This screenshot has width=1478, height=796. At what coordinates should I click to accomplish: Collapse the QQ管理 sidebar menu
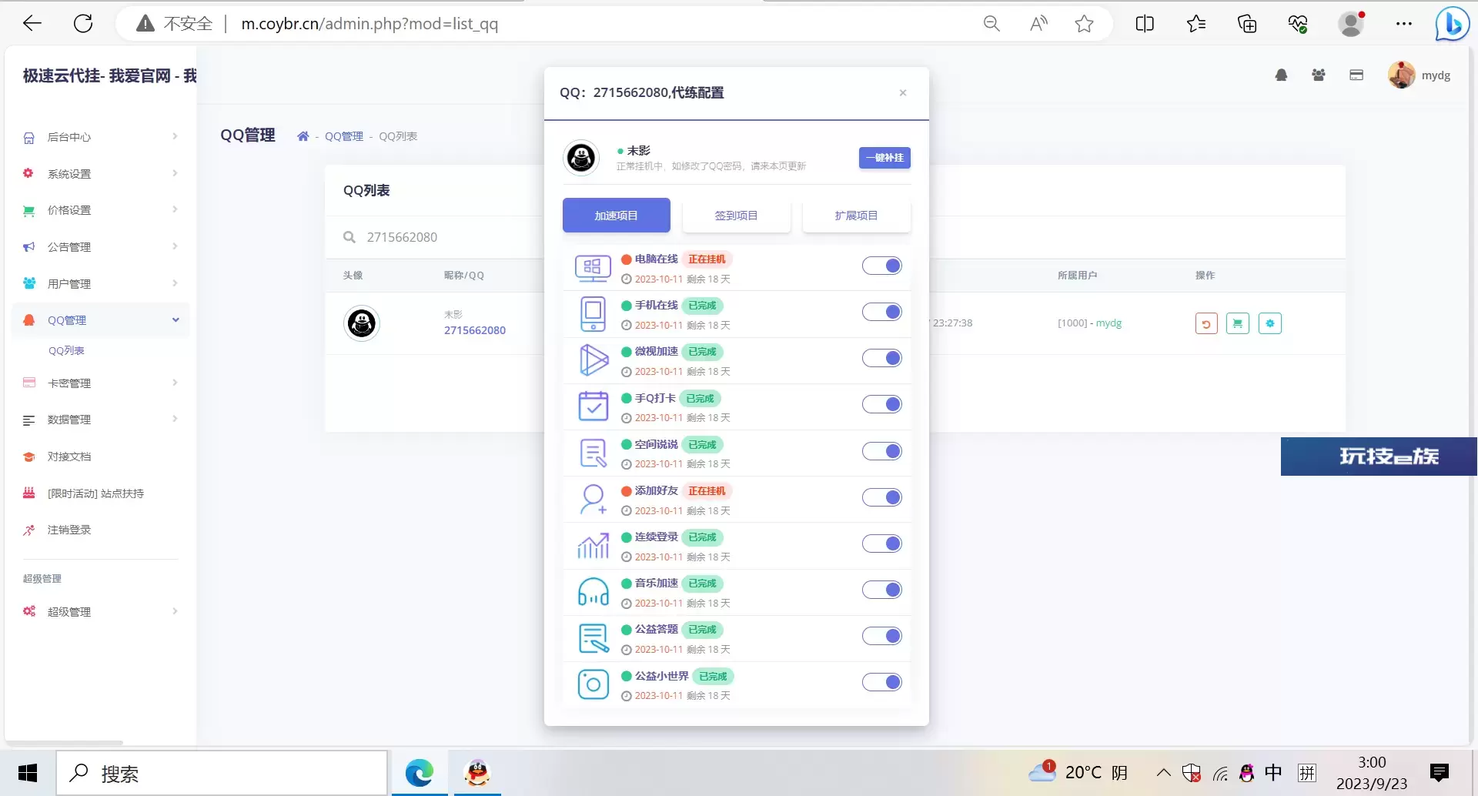pos(100,320)
